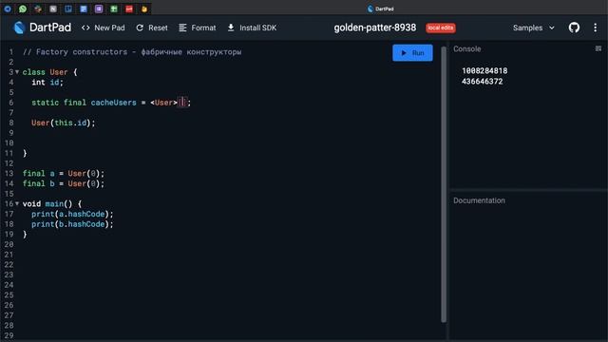Click the 'User(this.id);' constructor line
Viewport: 608px width, 342px height.
[x=64, y=123]
